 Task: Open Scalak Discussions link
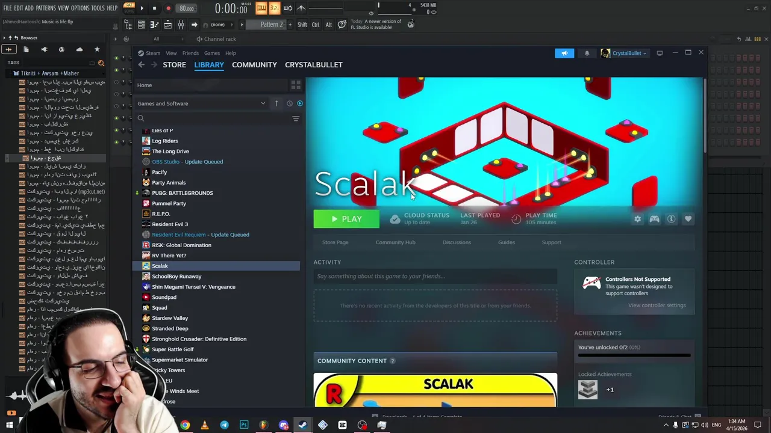[457, 242]
